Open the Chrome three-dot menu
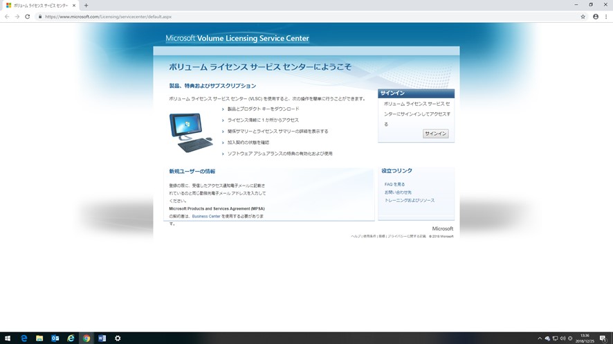 pos(606,17)
